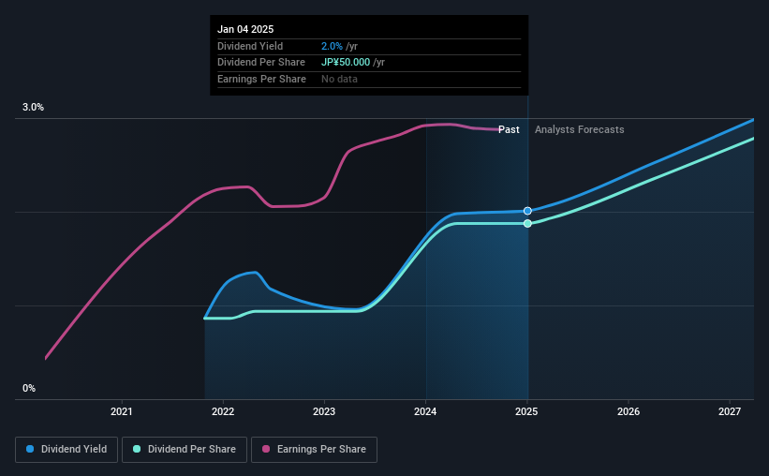The height and width of the screenshot is (476, 769).
Task: Toggle the Dividend Per Share legend button
Action: point(185,450)
